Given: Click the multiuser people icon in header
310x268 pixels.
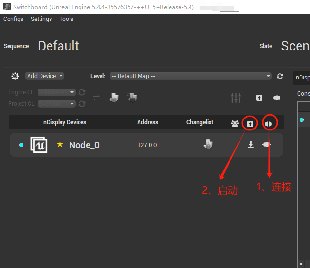Looking at the screenshot, I should click(235, 124).
